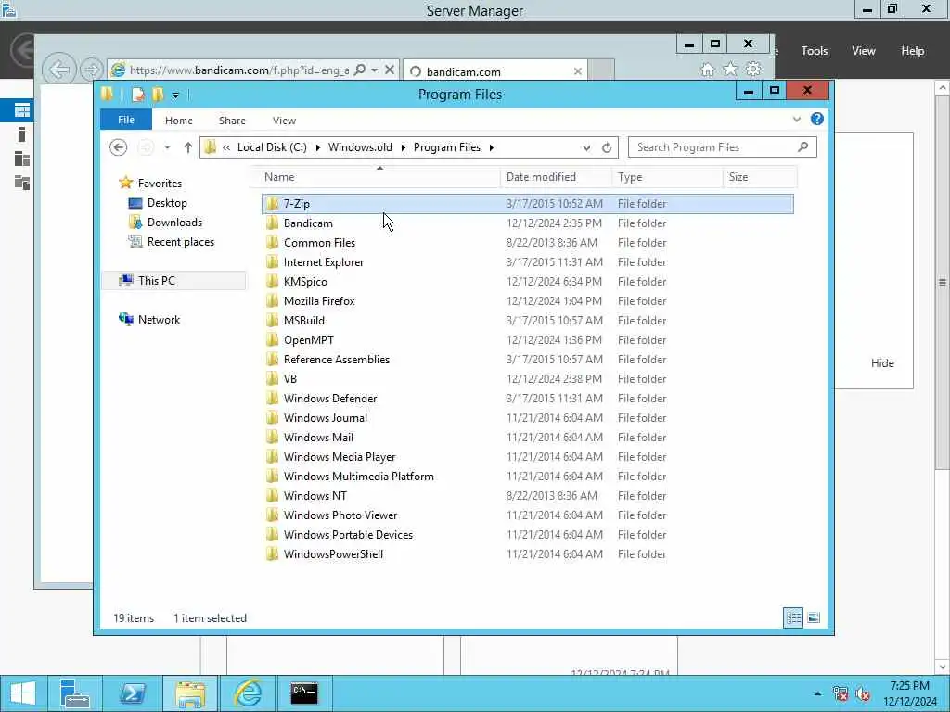Screen dimensions: 950x712
Task: Click Hide link in Server Manager
Action: point(882,363)
